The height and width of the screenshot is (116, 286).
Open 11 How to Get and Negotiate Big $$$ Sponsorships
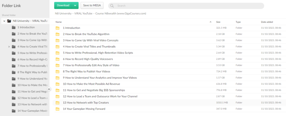click(94, 90)
